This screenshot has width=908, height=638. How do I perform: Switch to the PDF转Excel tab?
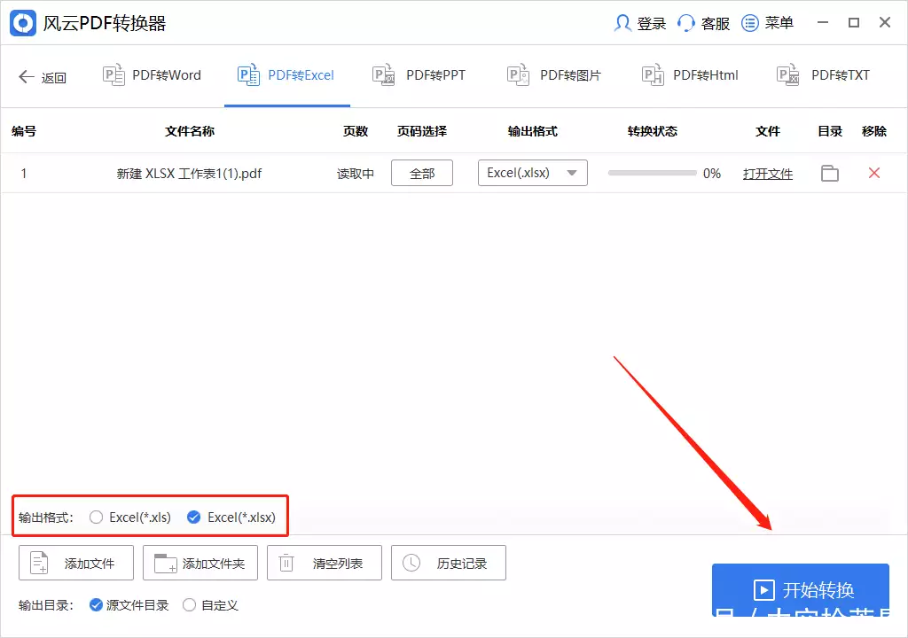click(286, 75)
